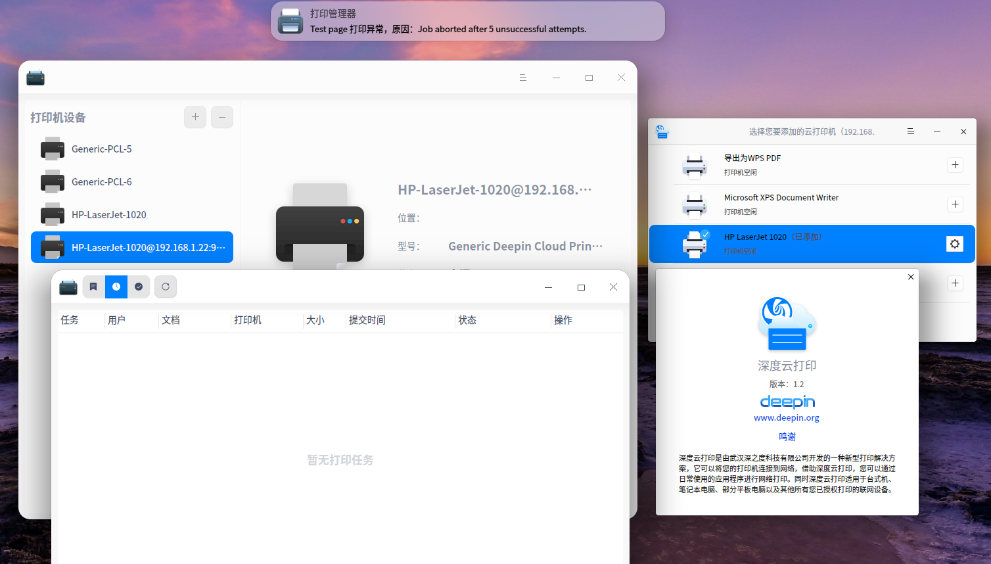Open the www.deepin.org link

[787, 418]
